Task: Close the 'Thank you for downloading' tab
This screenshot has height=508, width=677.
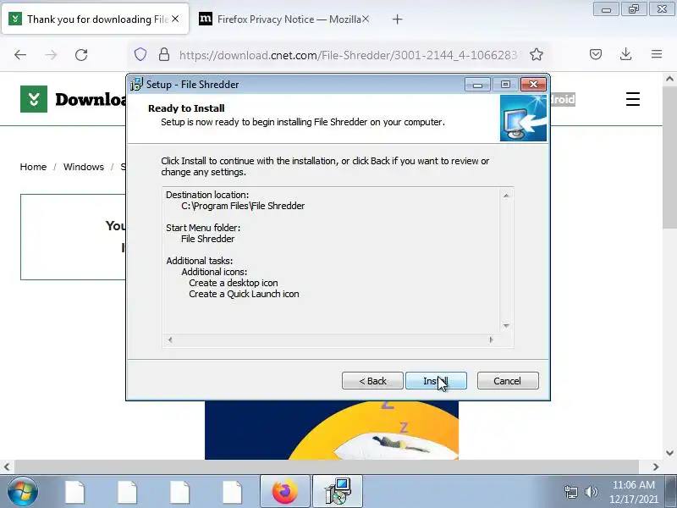Action: click(x=175, y=19)
